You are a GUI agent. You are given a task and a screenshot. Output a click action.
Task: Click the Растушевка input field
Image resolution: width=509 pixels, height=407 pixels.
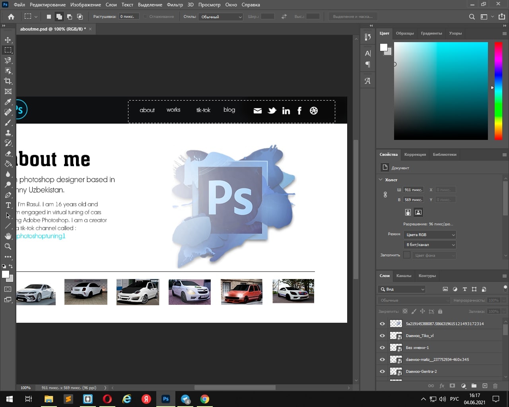(129, 17)
